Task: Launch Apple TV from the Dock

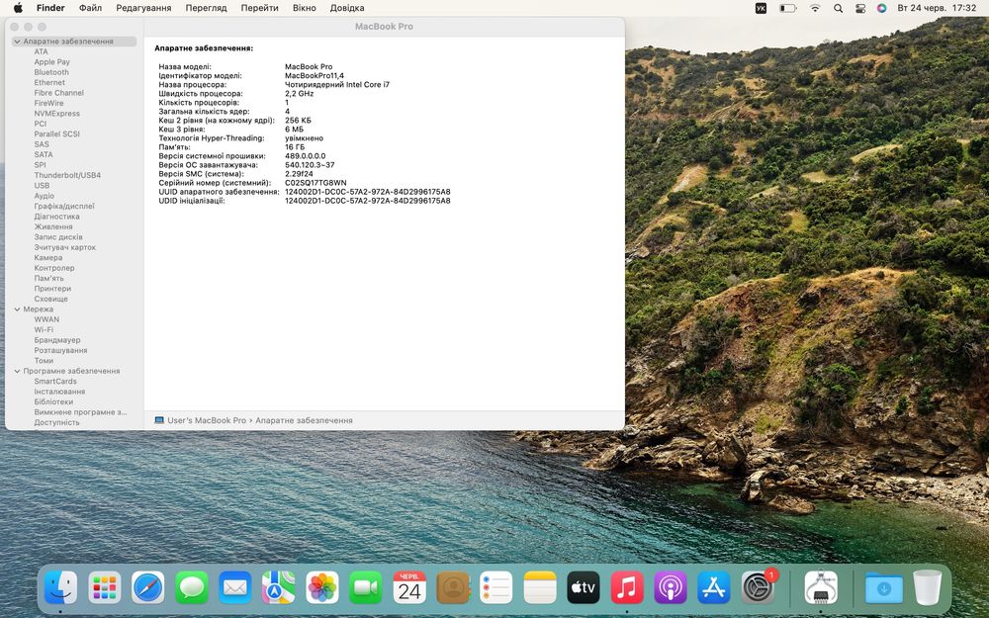Action: tap(584, 587)
